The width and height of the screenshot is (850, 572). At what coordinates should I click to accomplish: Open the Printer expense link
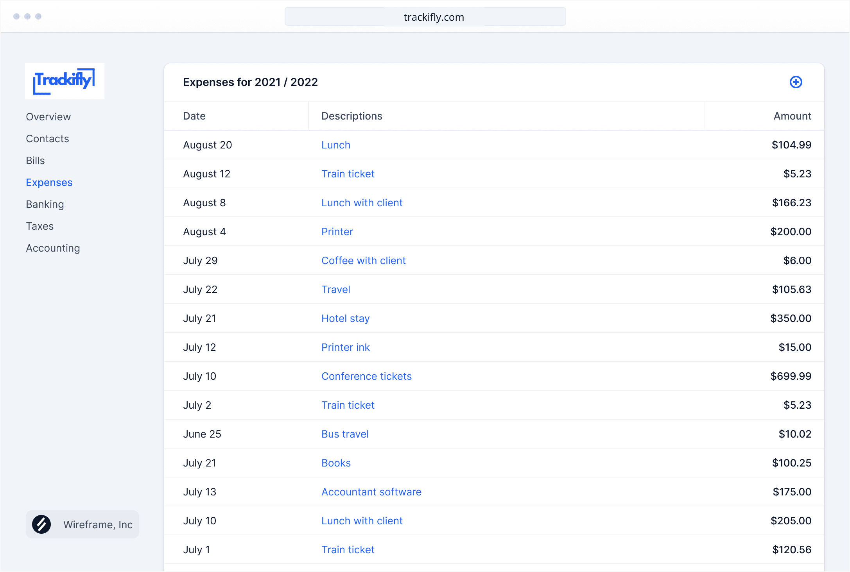(337, 232)
